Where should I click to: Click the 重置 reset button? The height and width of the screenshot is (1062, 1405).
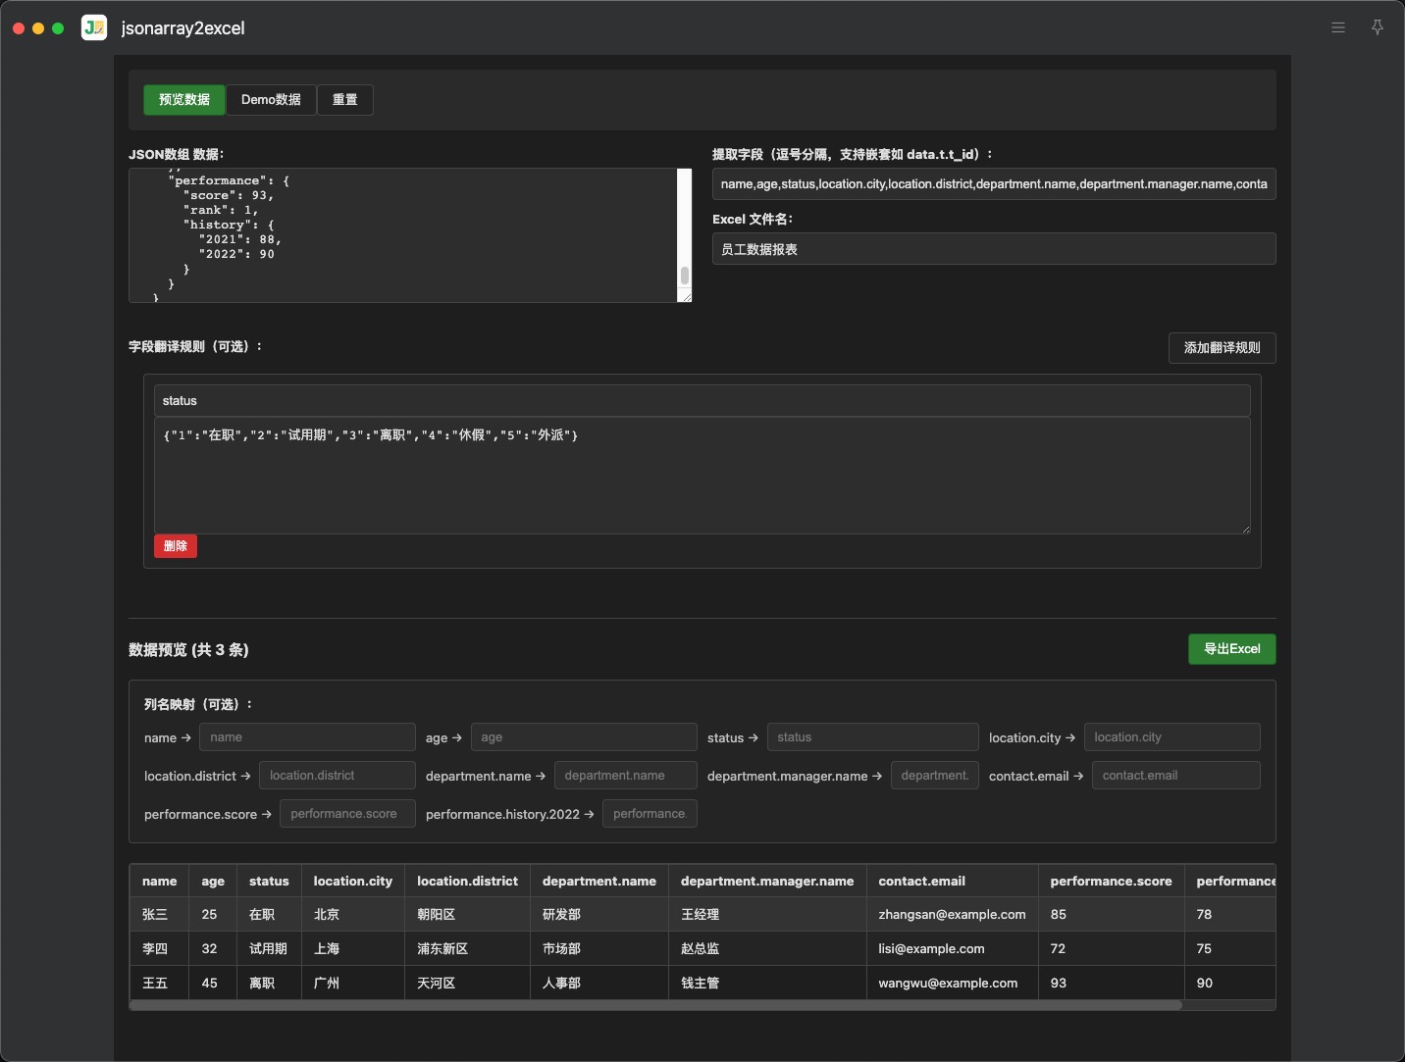pyautogui.click(x=344, y=99)
